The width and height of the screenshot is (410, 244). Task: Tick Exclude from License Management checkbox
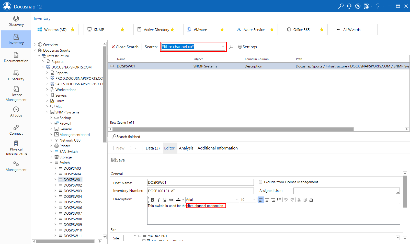260,182
